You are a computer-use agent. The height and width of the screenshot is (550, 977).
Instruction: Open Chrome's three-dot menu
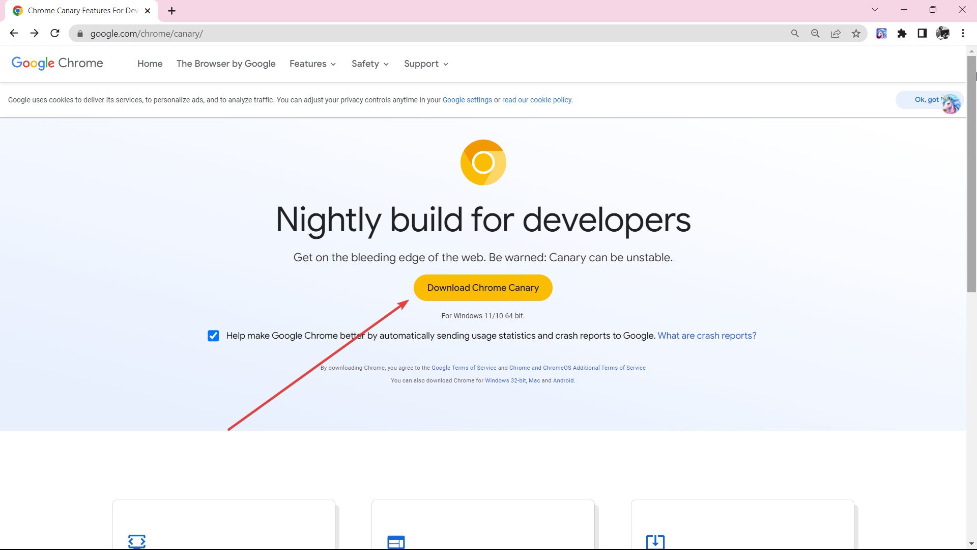point(963,34)
